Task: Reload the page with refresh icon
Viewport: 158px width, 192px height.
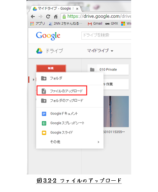Action: [48, 16]
